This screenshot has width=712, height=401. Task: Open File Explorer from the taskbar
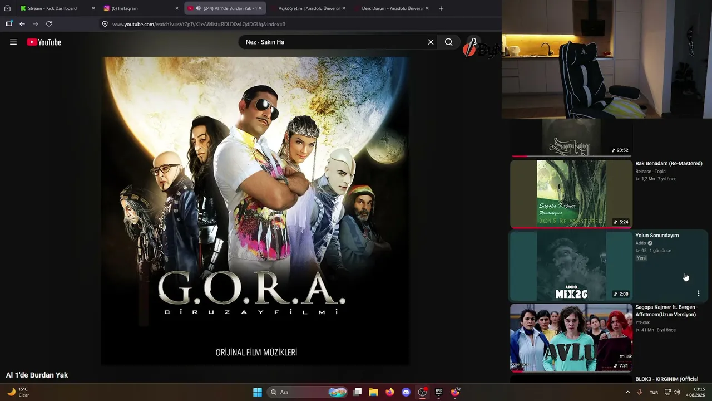click(x=373, y=392)
